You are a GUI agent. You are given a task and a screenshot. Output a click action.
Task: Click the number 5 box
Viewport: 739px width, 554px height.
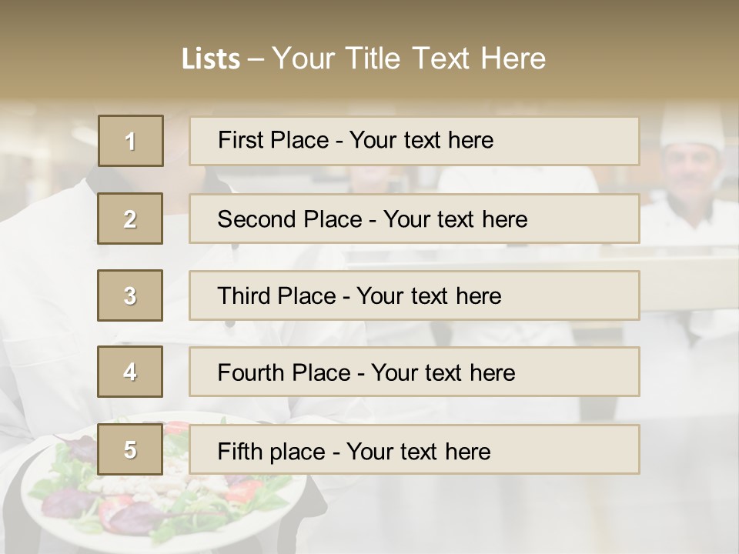[131, 449]
